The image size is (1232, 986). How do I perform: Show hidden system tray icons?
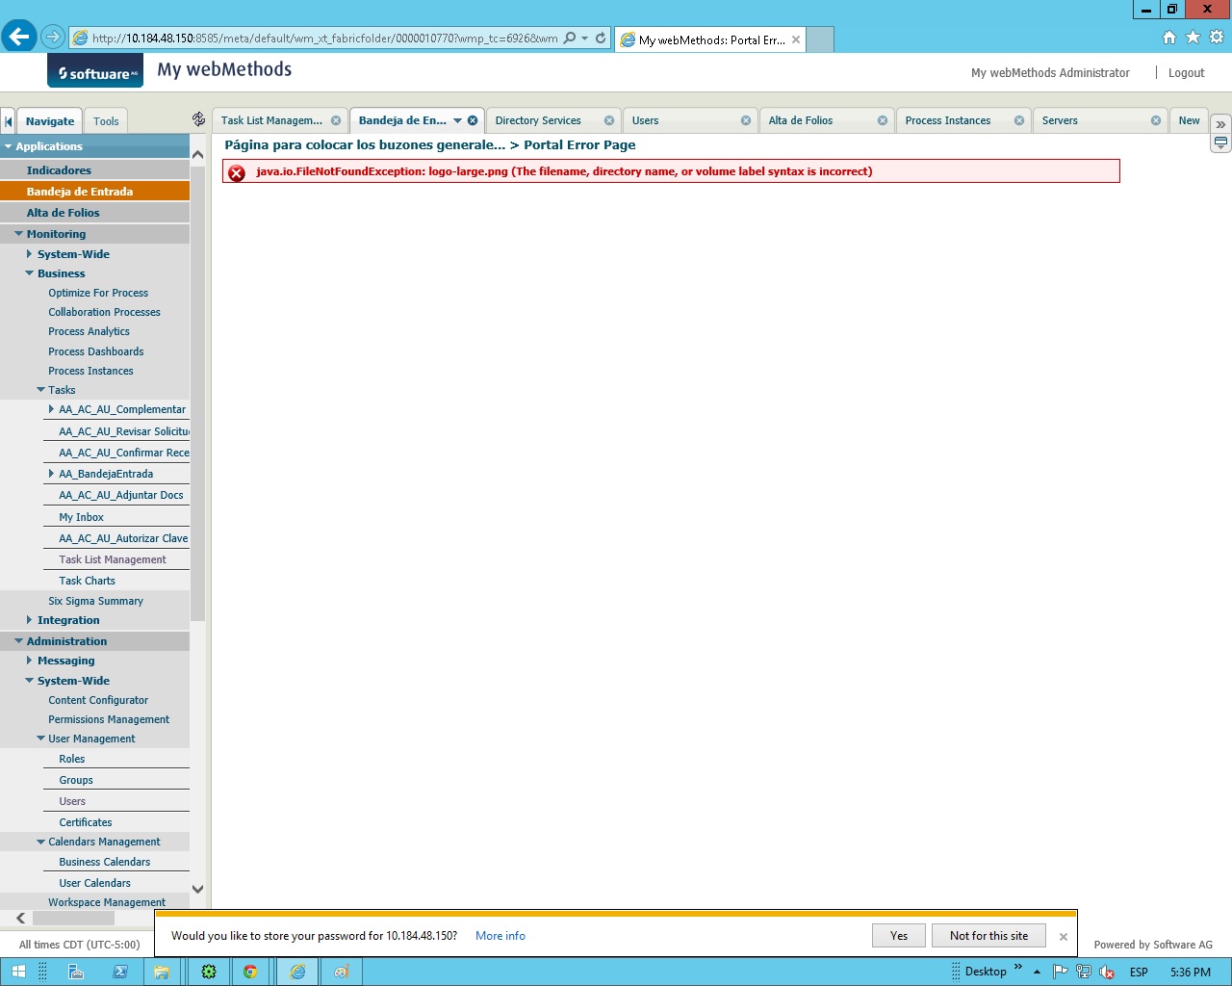[x=1037, y=972]
